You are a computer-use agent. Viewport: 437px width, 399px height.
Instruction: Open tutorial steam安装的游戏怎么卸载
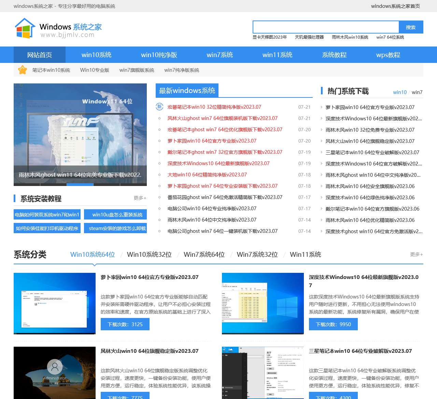115,228
